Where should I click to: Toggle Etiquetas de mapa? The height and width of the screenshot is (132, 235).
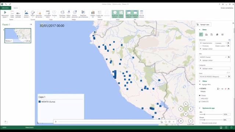click(x=62, y=14)
